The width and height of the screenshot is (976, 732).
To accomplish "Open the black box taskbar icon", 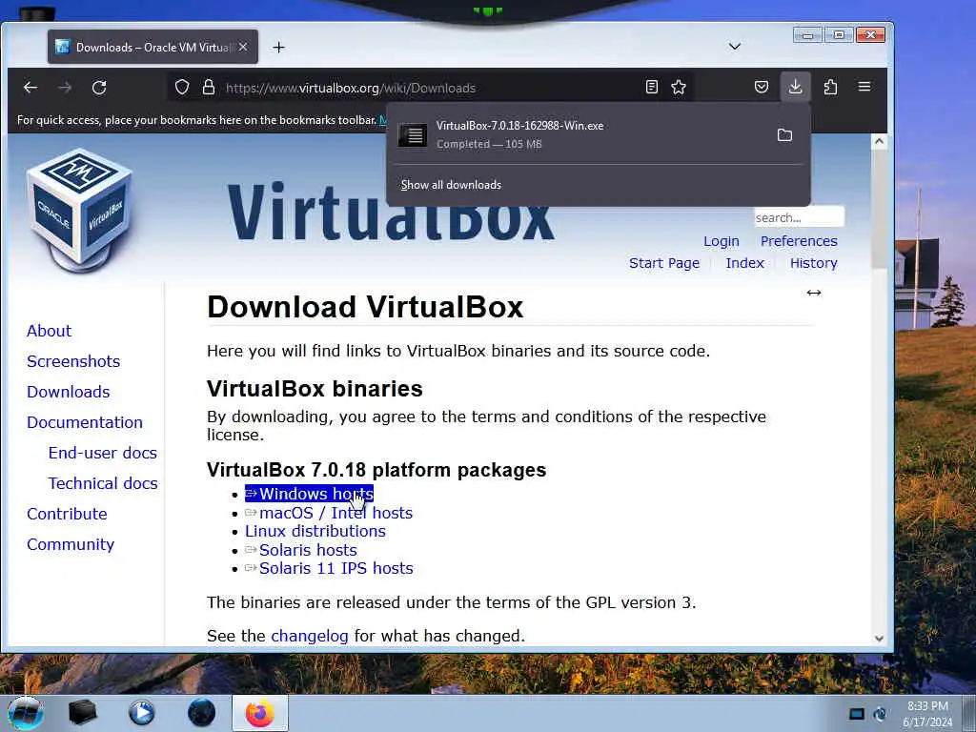I will [x=82, y=713].
